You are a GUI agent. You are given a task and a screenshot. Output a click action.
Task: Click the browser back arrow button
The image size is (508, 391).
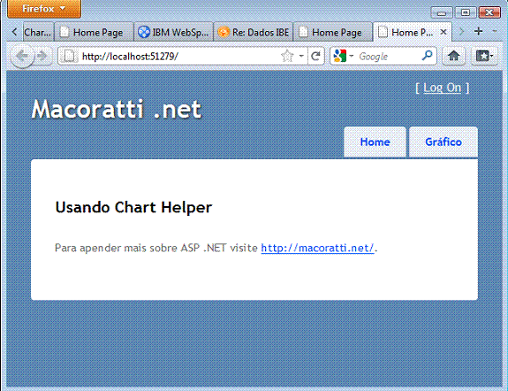click(22, 57)
